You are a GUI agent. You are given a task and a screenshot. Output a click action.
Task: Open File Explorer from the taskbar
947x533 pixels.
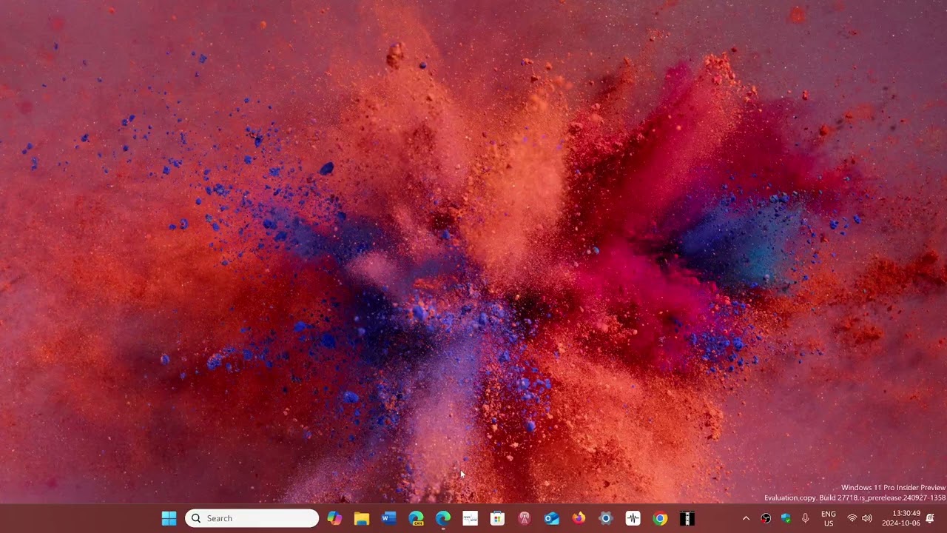click(362, 518)
